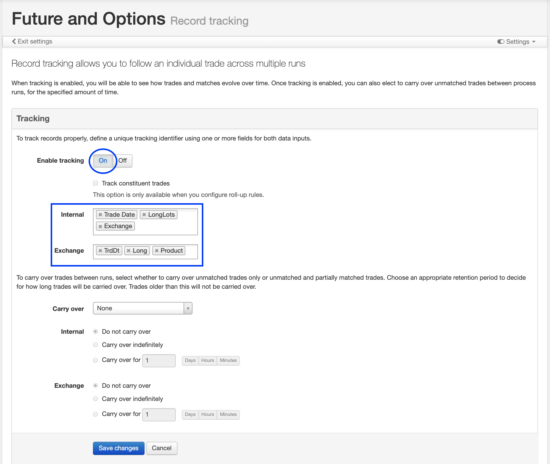Remove the TrdDt tag
The width and height of the screenshot is (550, 464).
pyautogui.click(x=100, y=251)
